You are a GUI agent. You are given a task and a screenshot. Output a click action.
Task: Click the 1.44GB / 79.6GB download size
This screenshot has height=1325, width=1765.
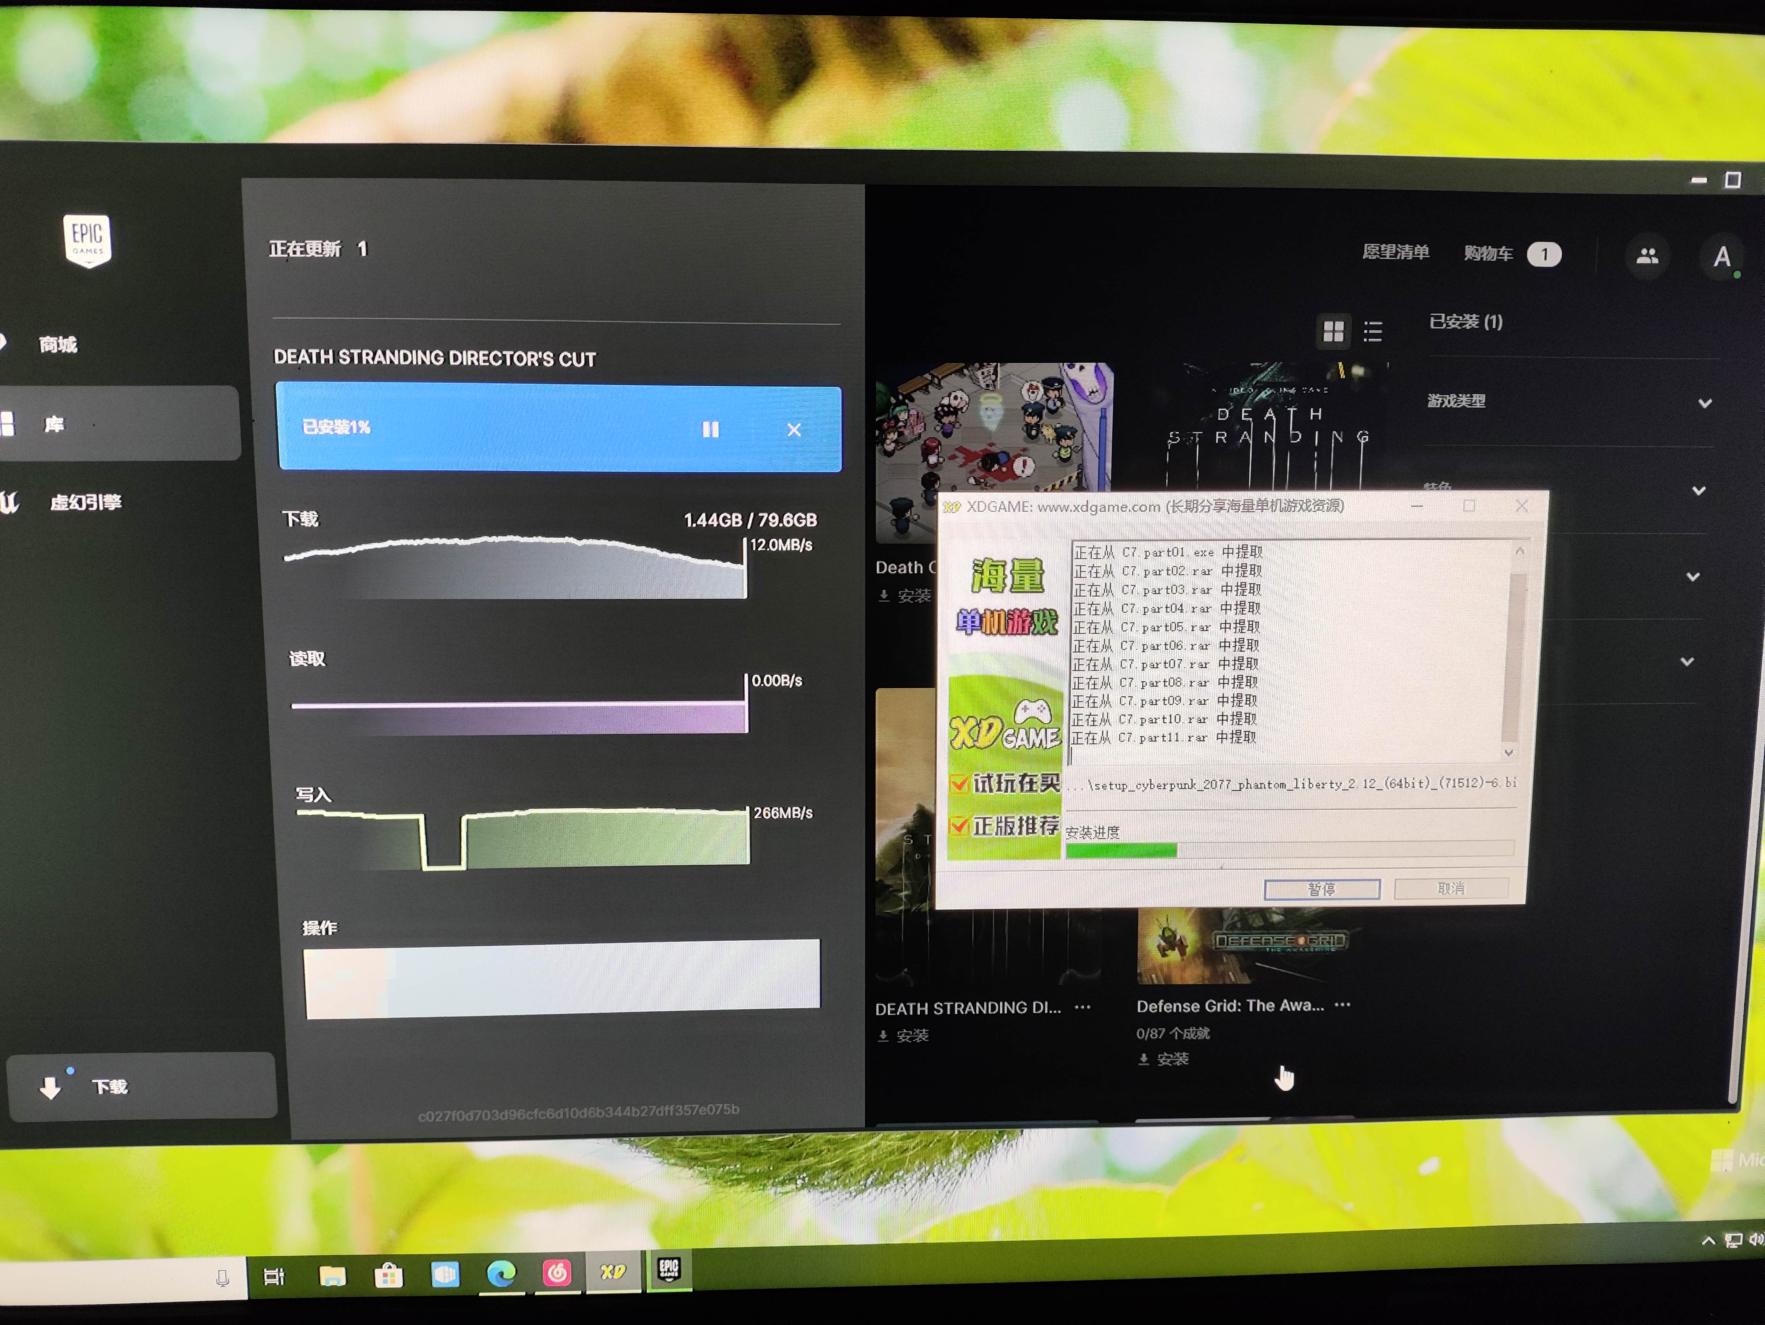750,520
